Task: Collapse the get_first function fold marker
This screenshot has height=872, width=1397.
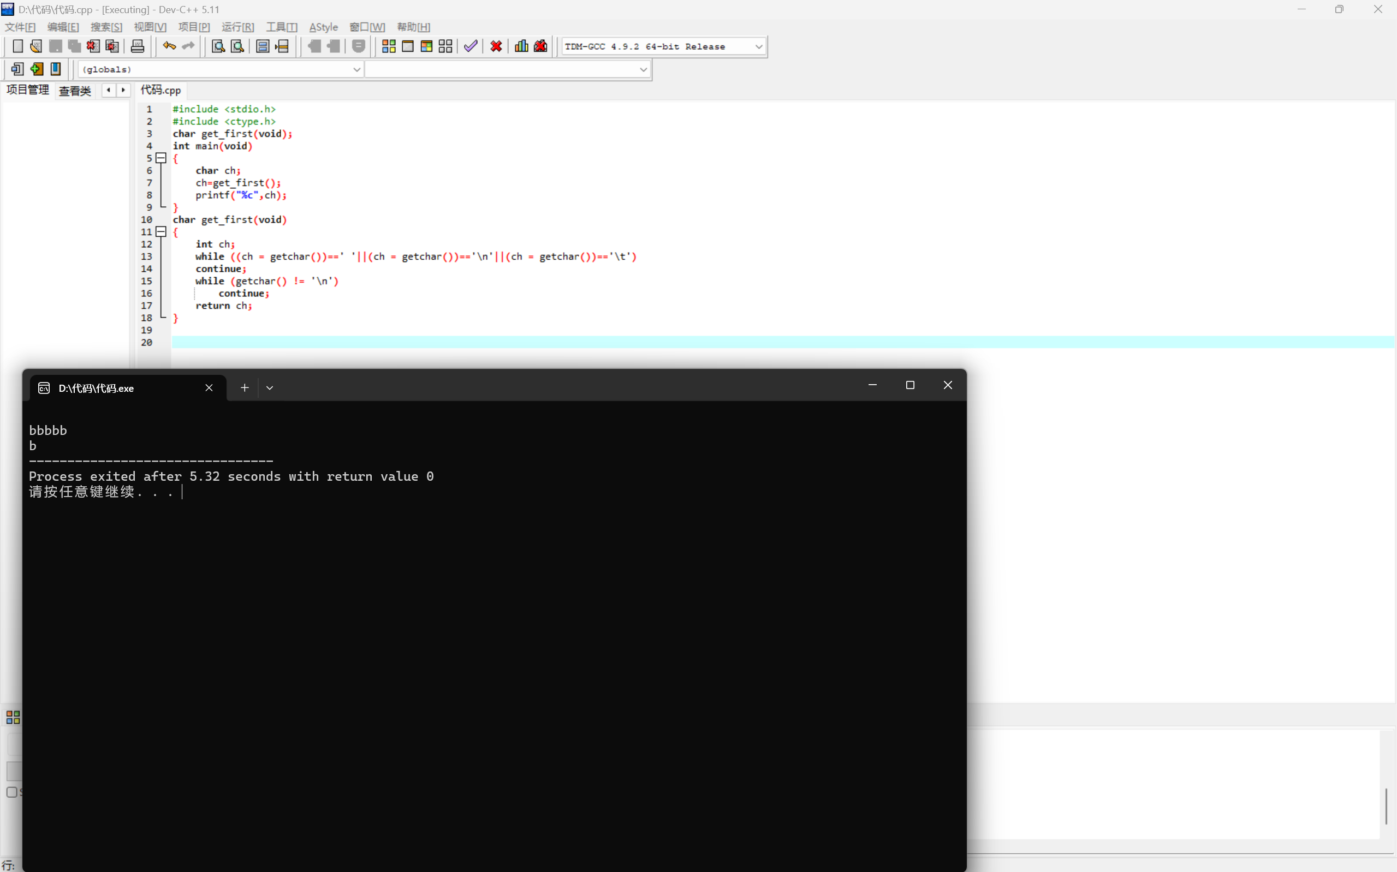Action: pyautogui.click(x=162, y=232)
